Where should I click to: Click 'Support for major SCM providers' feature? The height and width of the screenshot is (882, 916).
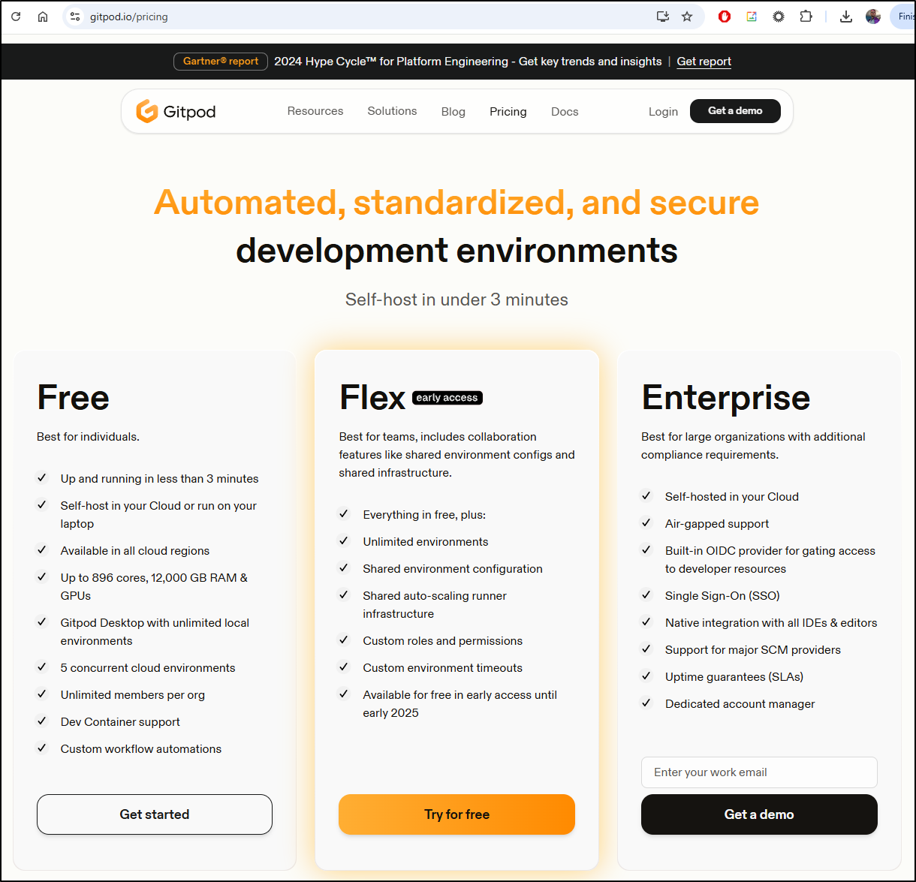pyautogui.click(x=753, y=650)
